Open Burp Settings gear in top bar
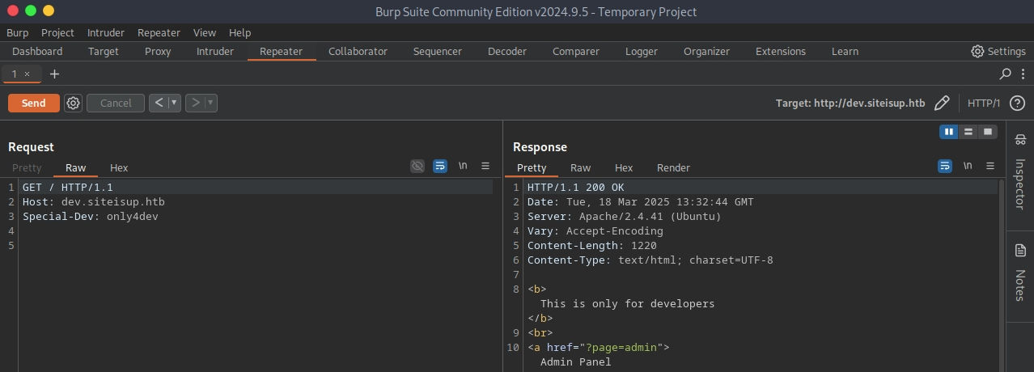 (x=998, y=51)
